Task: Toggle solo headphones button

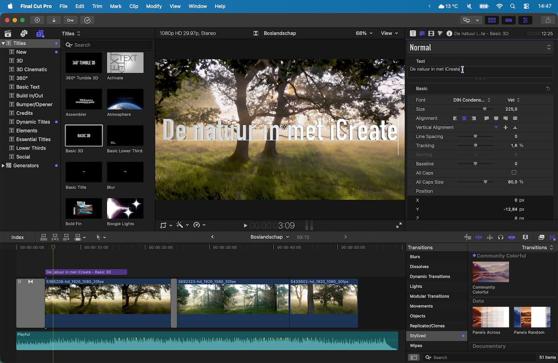Action: point(500,237)
